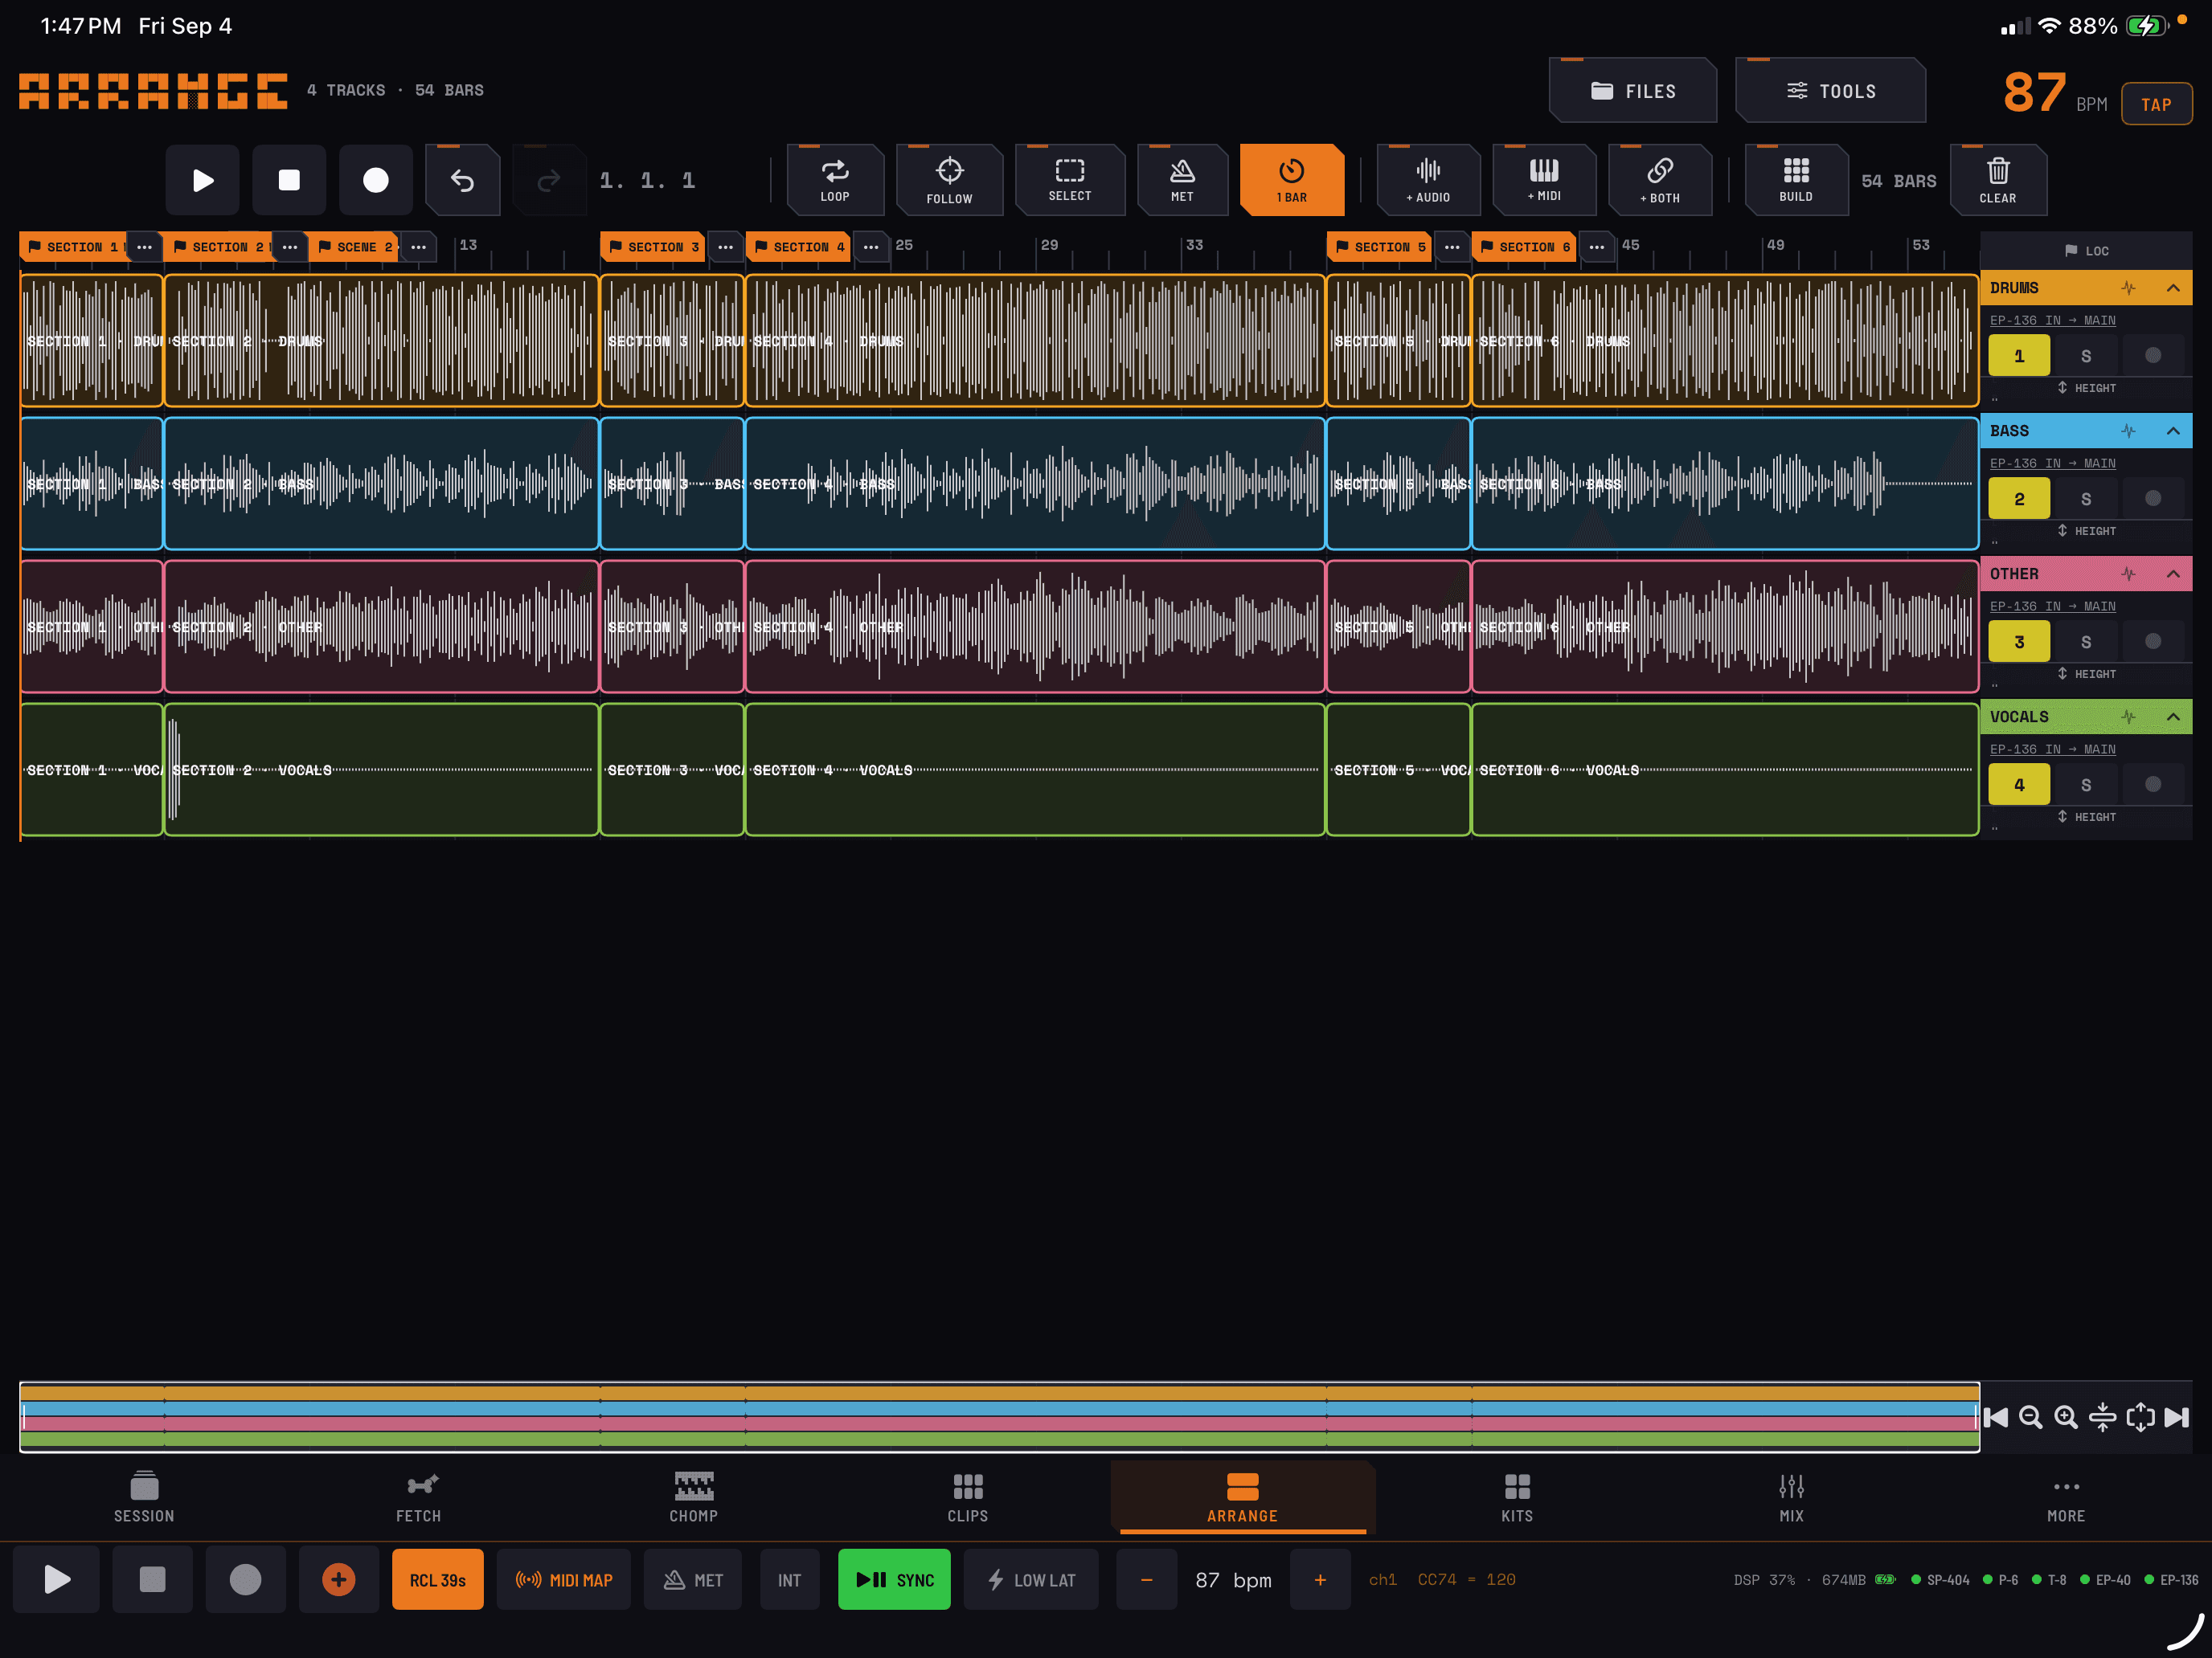2212x1658 pixels.
Task: Open Drums EP-136 IN → MAIN routing link
Action: click(x=2052, y=320)
